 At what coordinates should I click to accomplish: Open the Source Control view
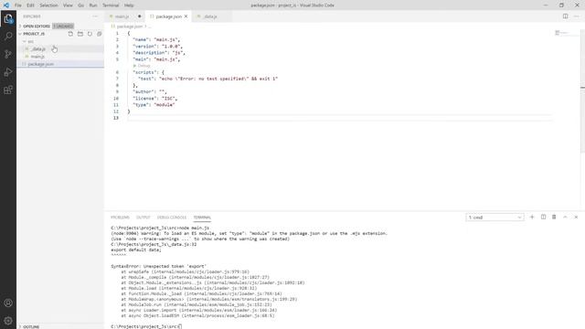coord(8,54)
